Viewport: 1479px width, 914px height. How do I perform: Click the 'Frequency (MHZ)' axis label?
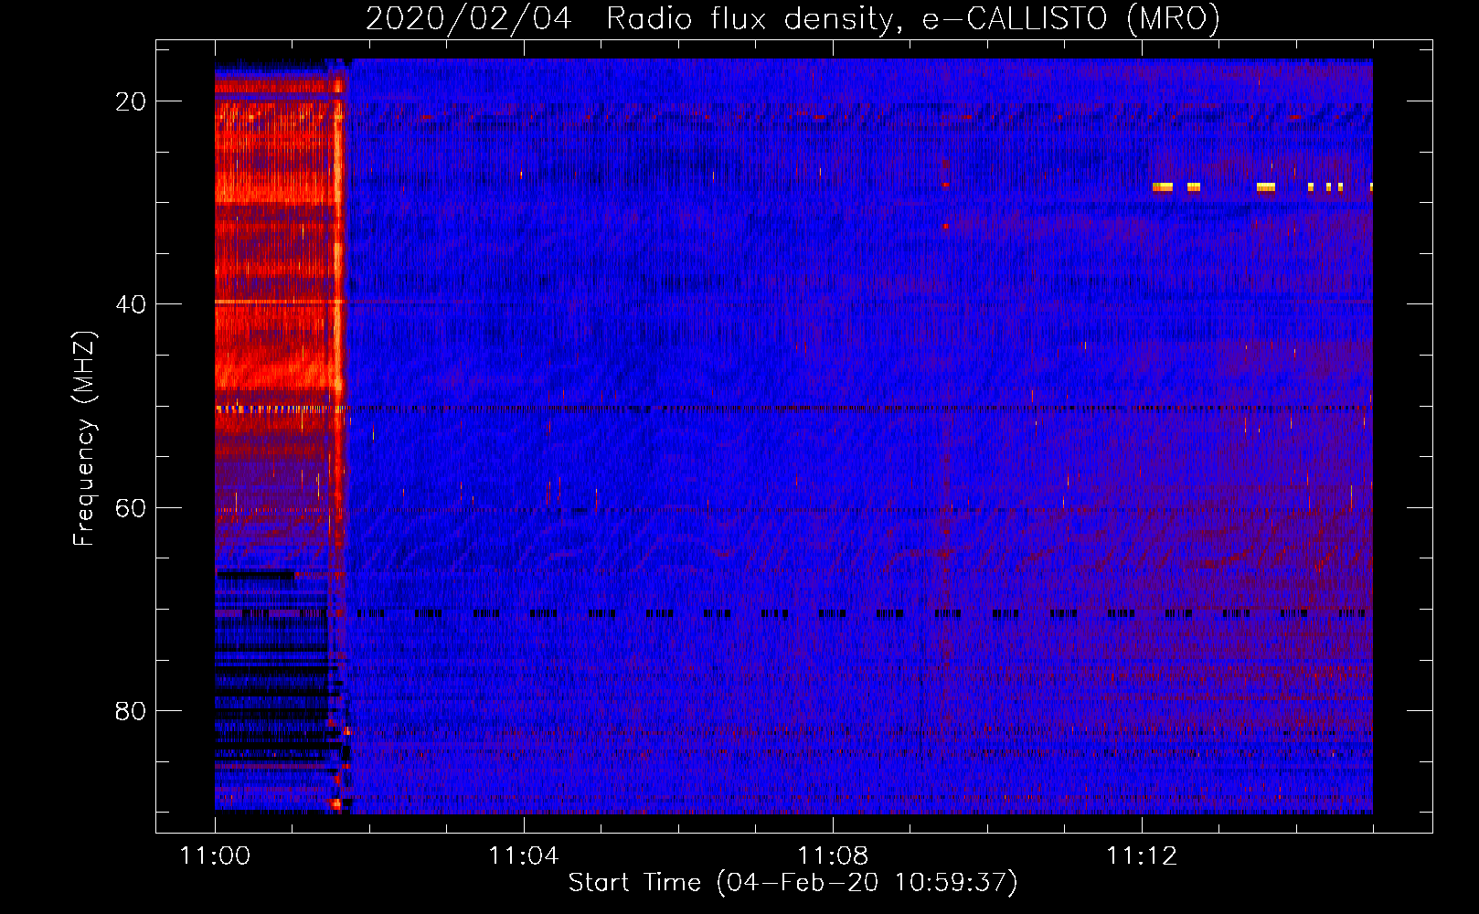84,439
